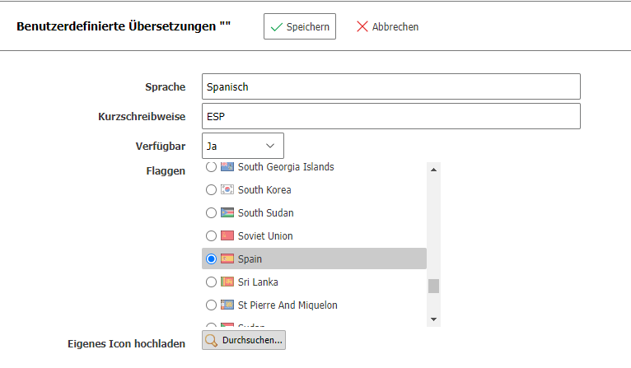Browse for custom icon with Durchsuchen
Viewport: 631px width, 368px height.
[x=244, y=340]
